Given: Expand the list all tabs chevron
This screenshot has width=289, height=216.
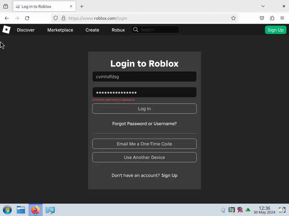Looking at the screenshot, I should coord(263,6).
